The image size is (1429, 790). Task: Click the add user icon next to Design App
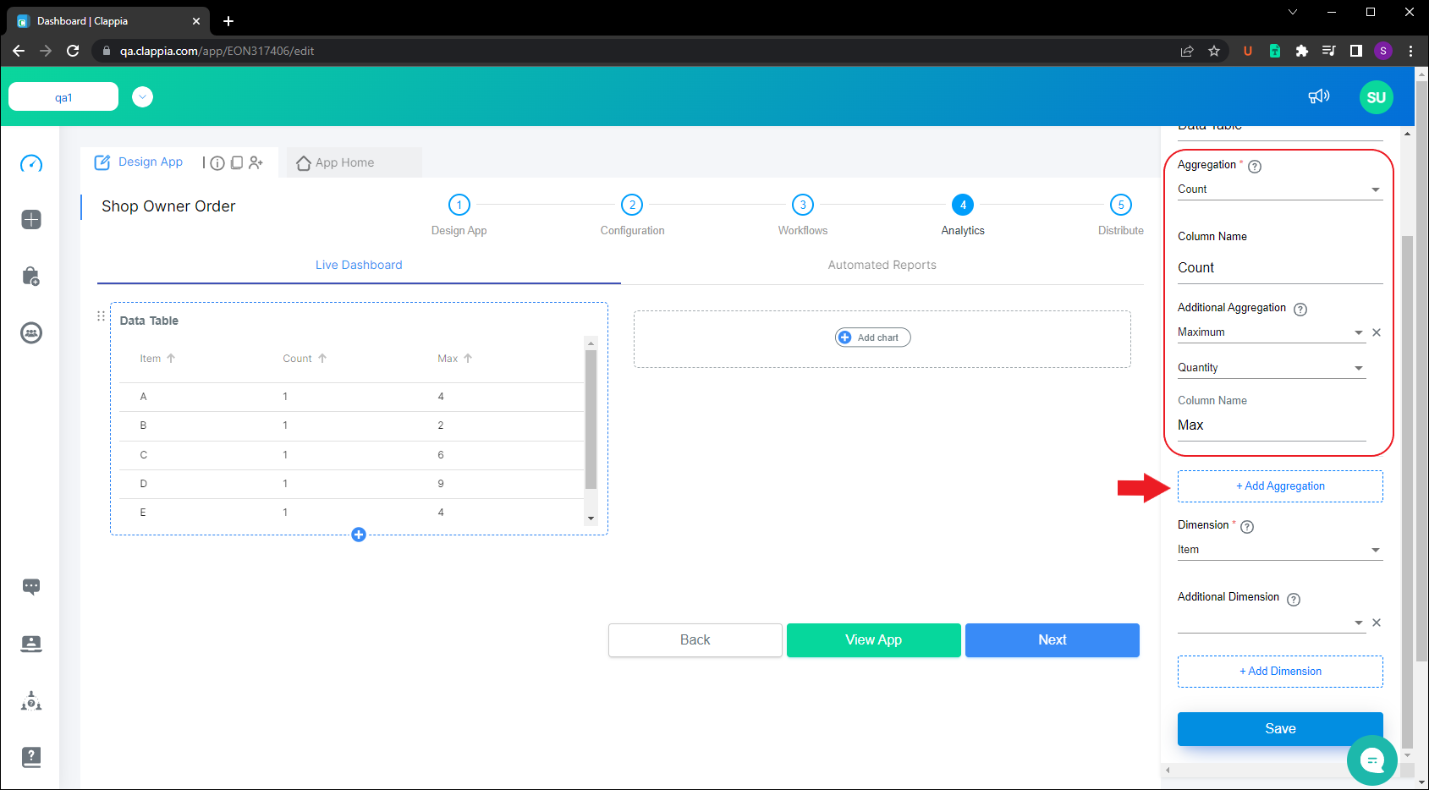pos(256,162)
